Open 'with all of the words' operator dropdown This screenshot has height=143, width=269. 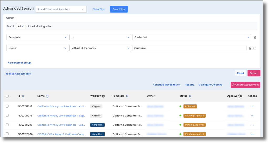point(100,48)
